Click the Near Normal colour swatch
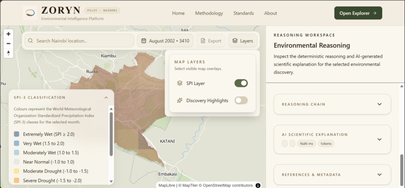Image resolution: width=405 pixels, height=188 pixels. 17,162
